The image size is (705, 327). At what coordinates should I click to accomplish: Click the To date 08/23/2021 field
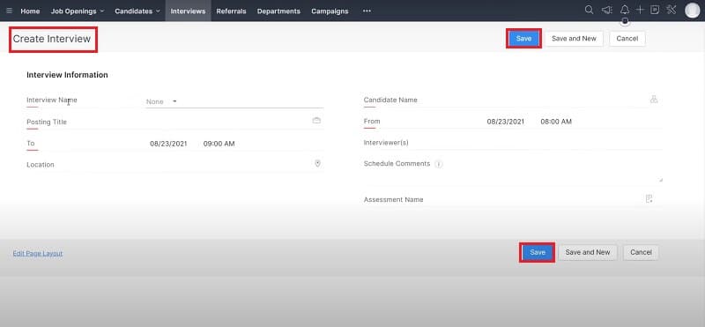(168, 144)
